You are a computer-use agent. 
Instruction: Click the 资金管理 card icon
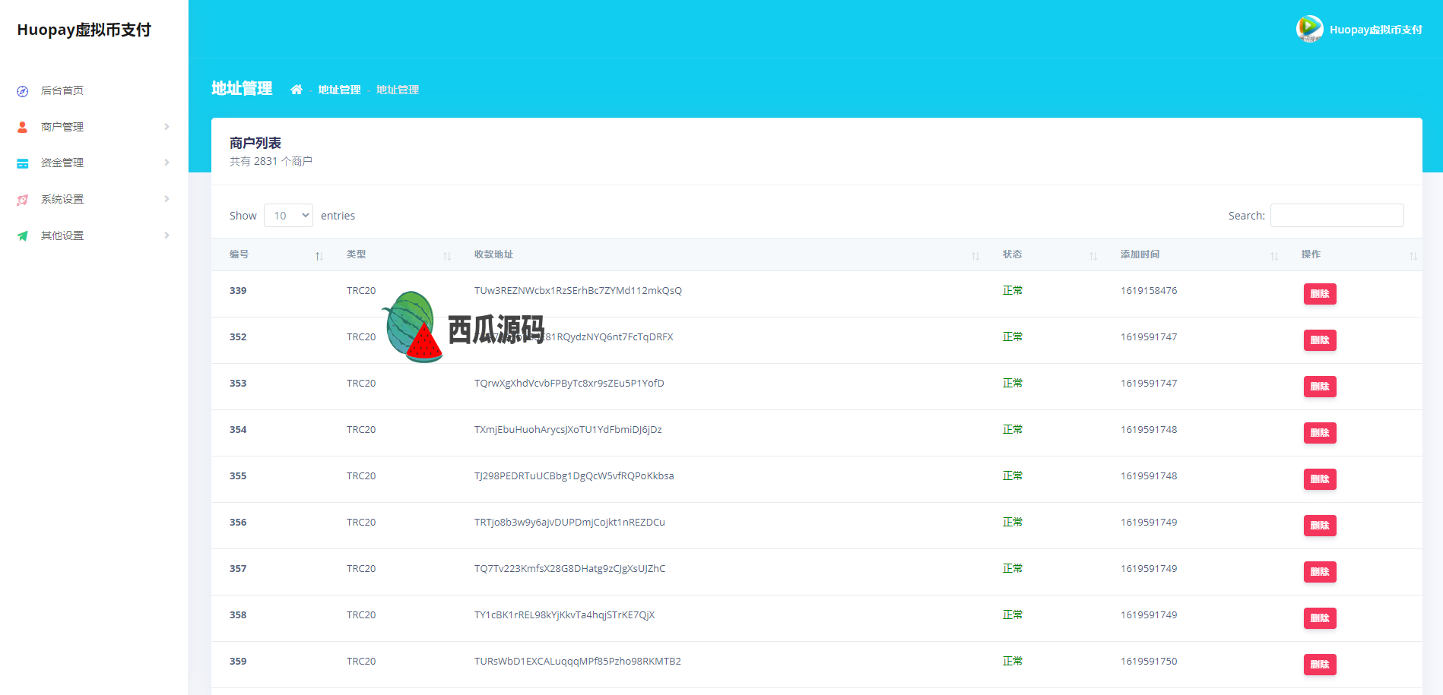pyautogui.click(x=23, y=163)
